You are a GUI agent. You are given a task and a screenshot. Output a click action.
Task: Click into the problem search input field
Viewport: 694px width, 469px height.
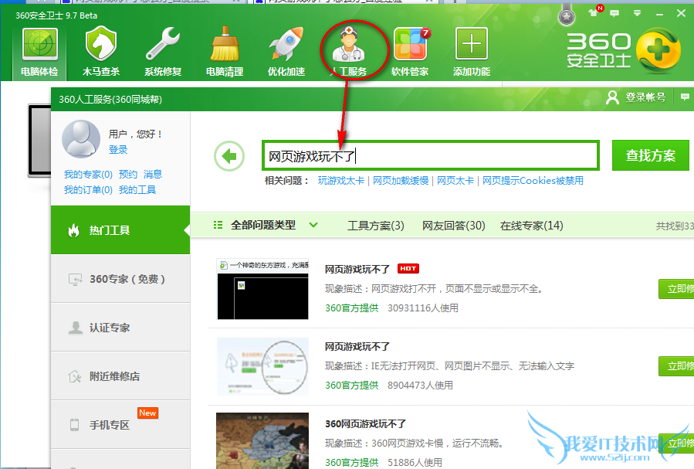coord(431,155)
